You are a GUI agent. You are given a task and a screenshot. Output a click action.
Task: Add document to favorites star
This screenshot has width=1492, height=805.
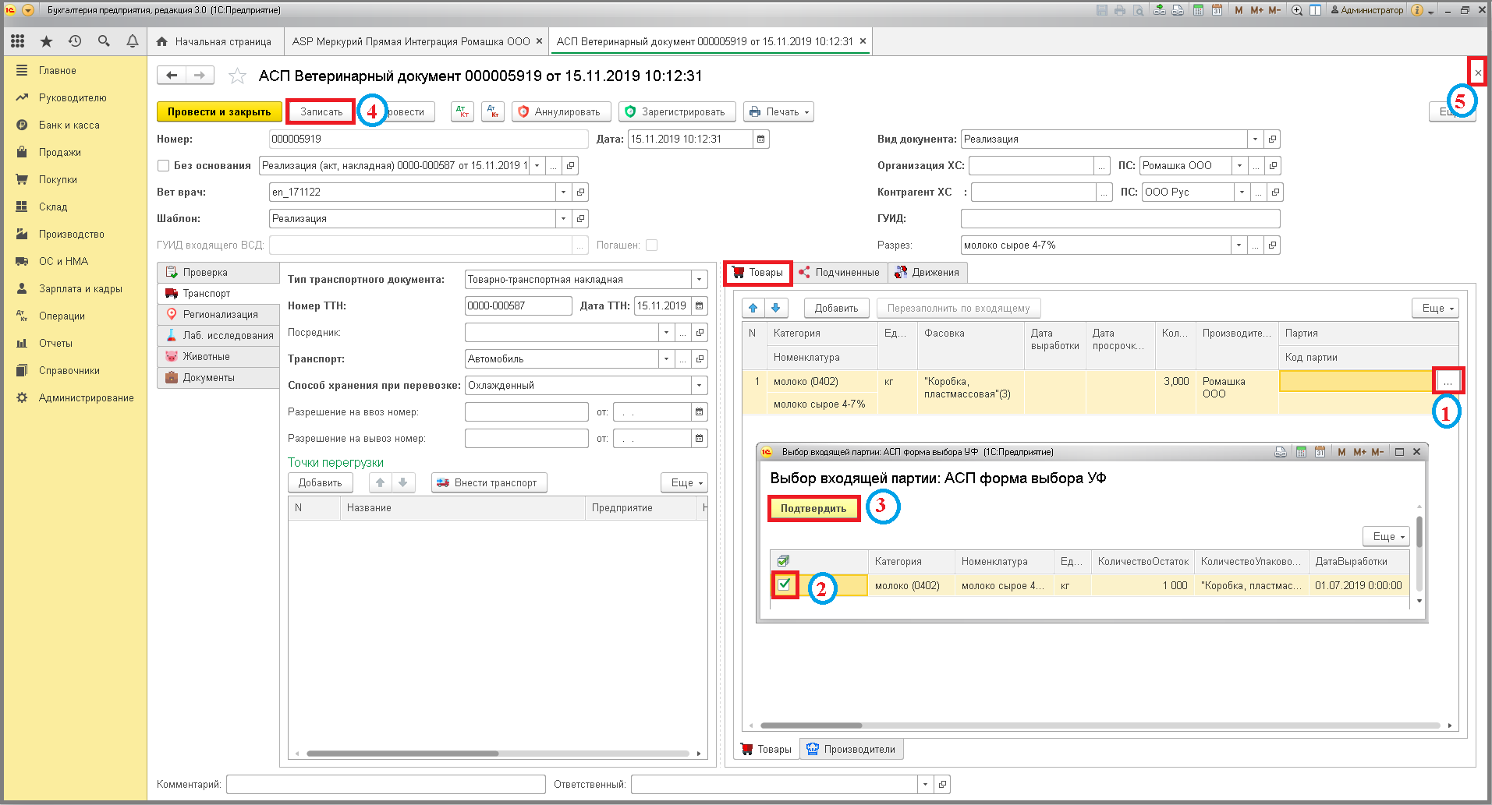[x=237, y=76]
